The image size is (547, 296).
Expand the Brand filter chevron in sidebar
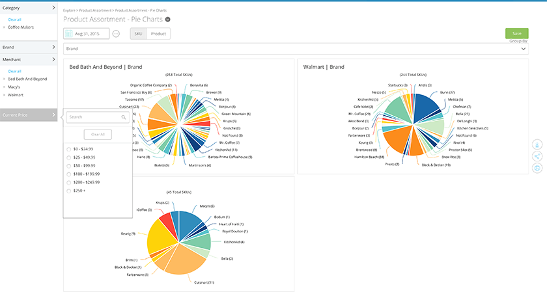coord(53,47)
